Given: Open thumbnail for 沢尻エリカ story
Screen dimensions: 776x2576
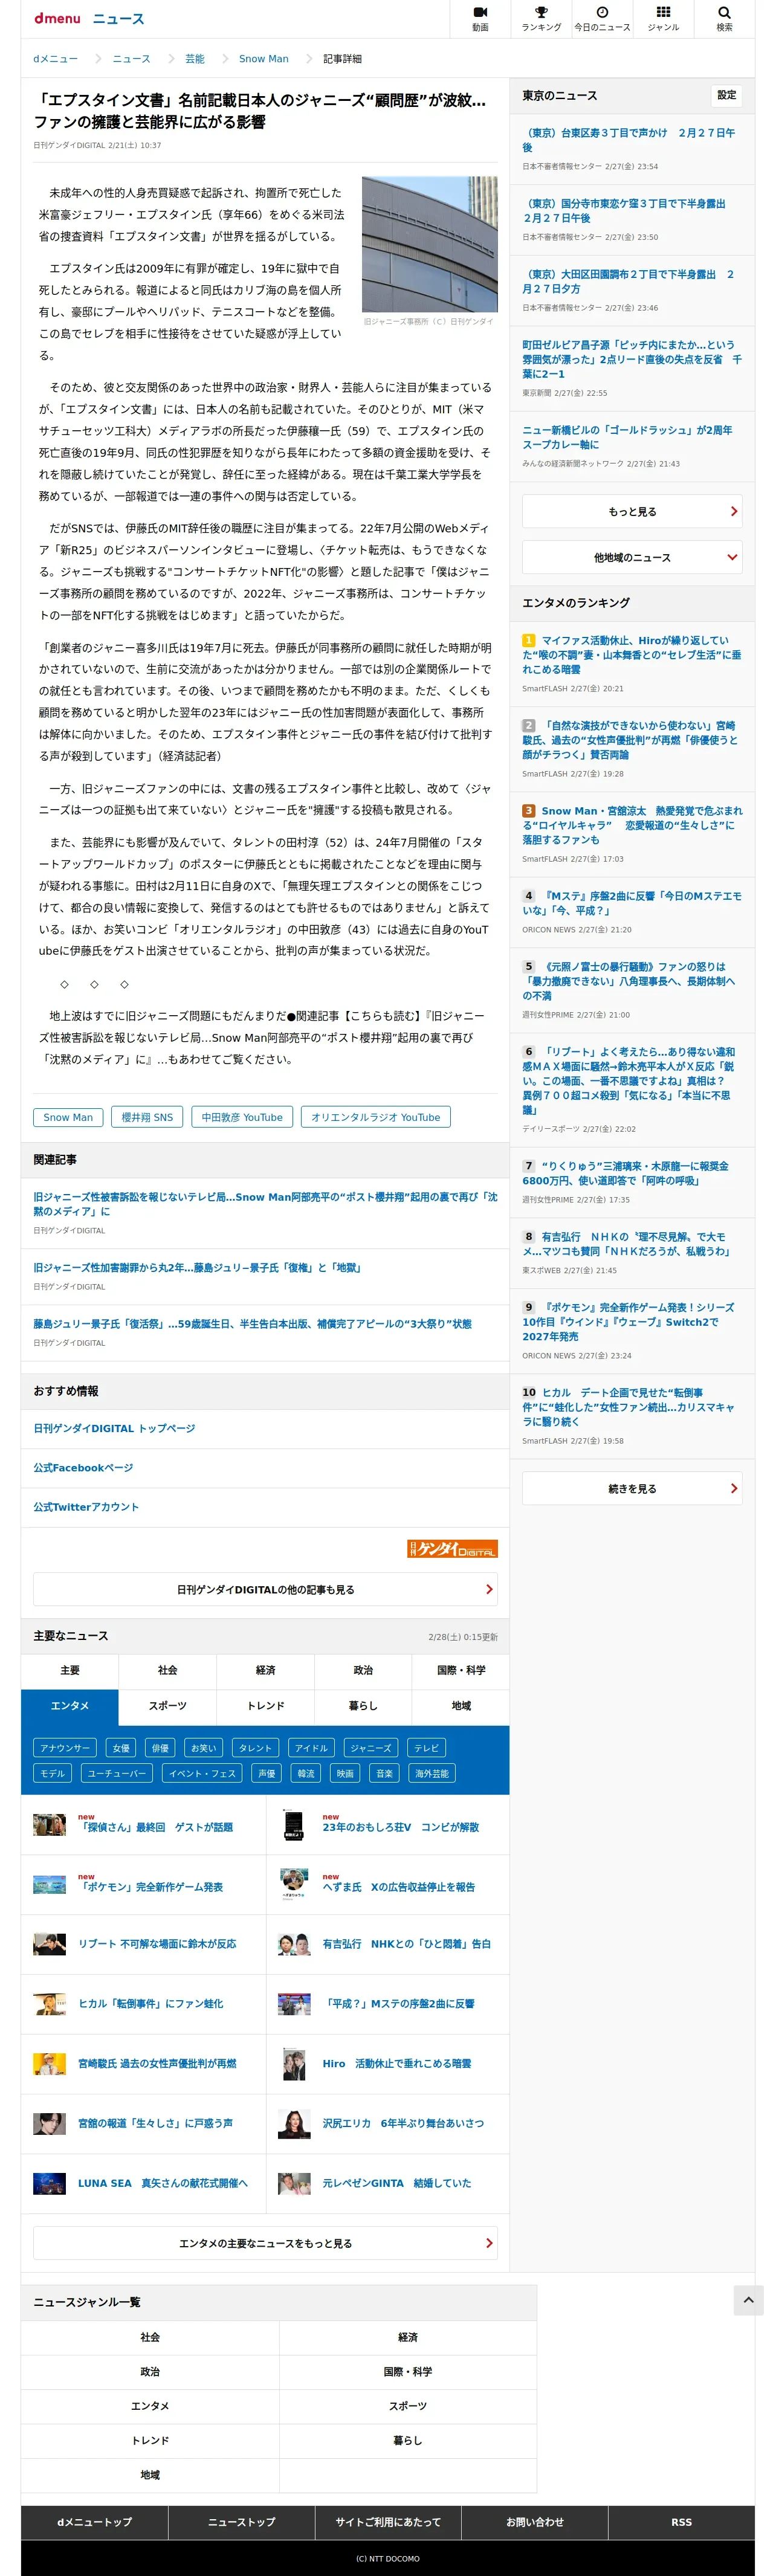Looking at the screenshot, I should point(294,2123).
